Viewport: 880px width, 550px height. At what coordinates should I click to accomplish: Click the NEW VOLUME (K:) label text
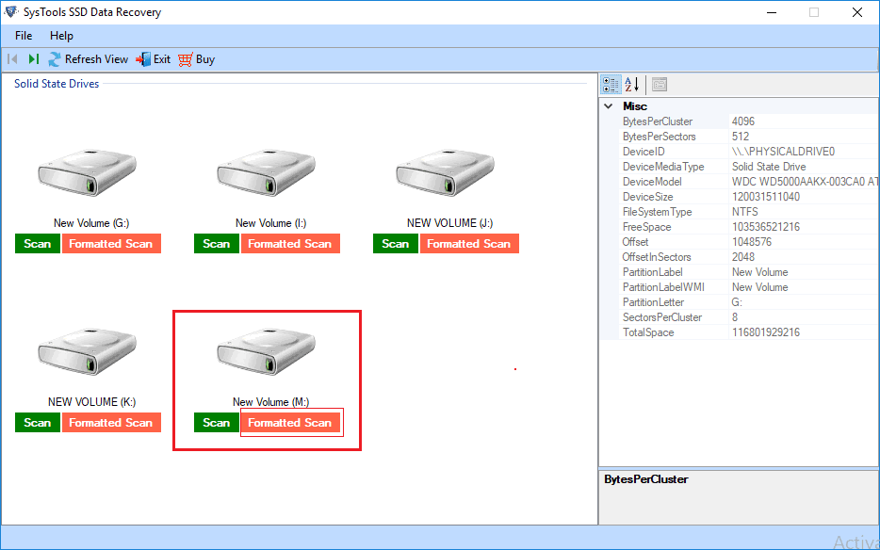click(x=92, y=402)
